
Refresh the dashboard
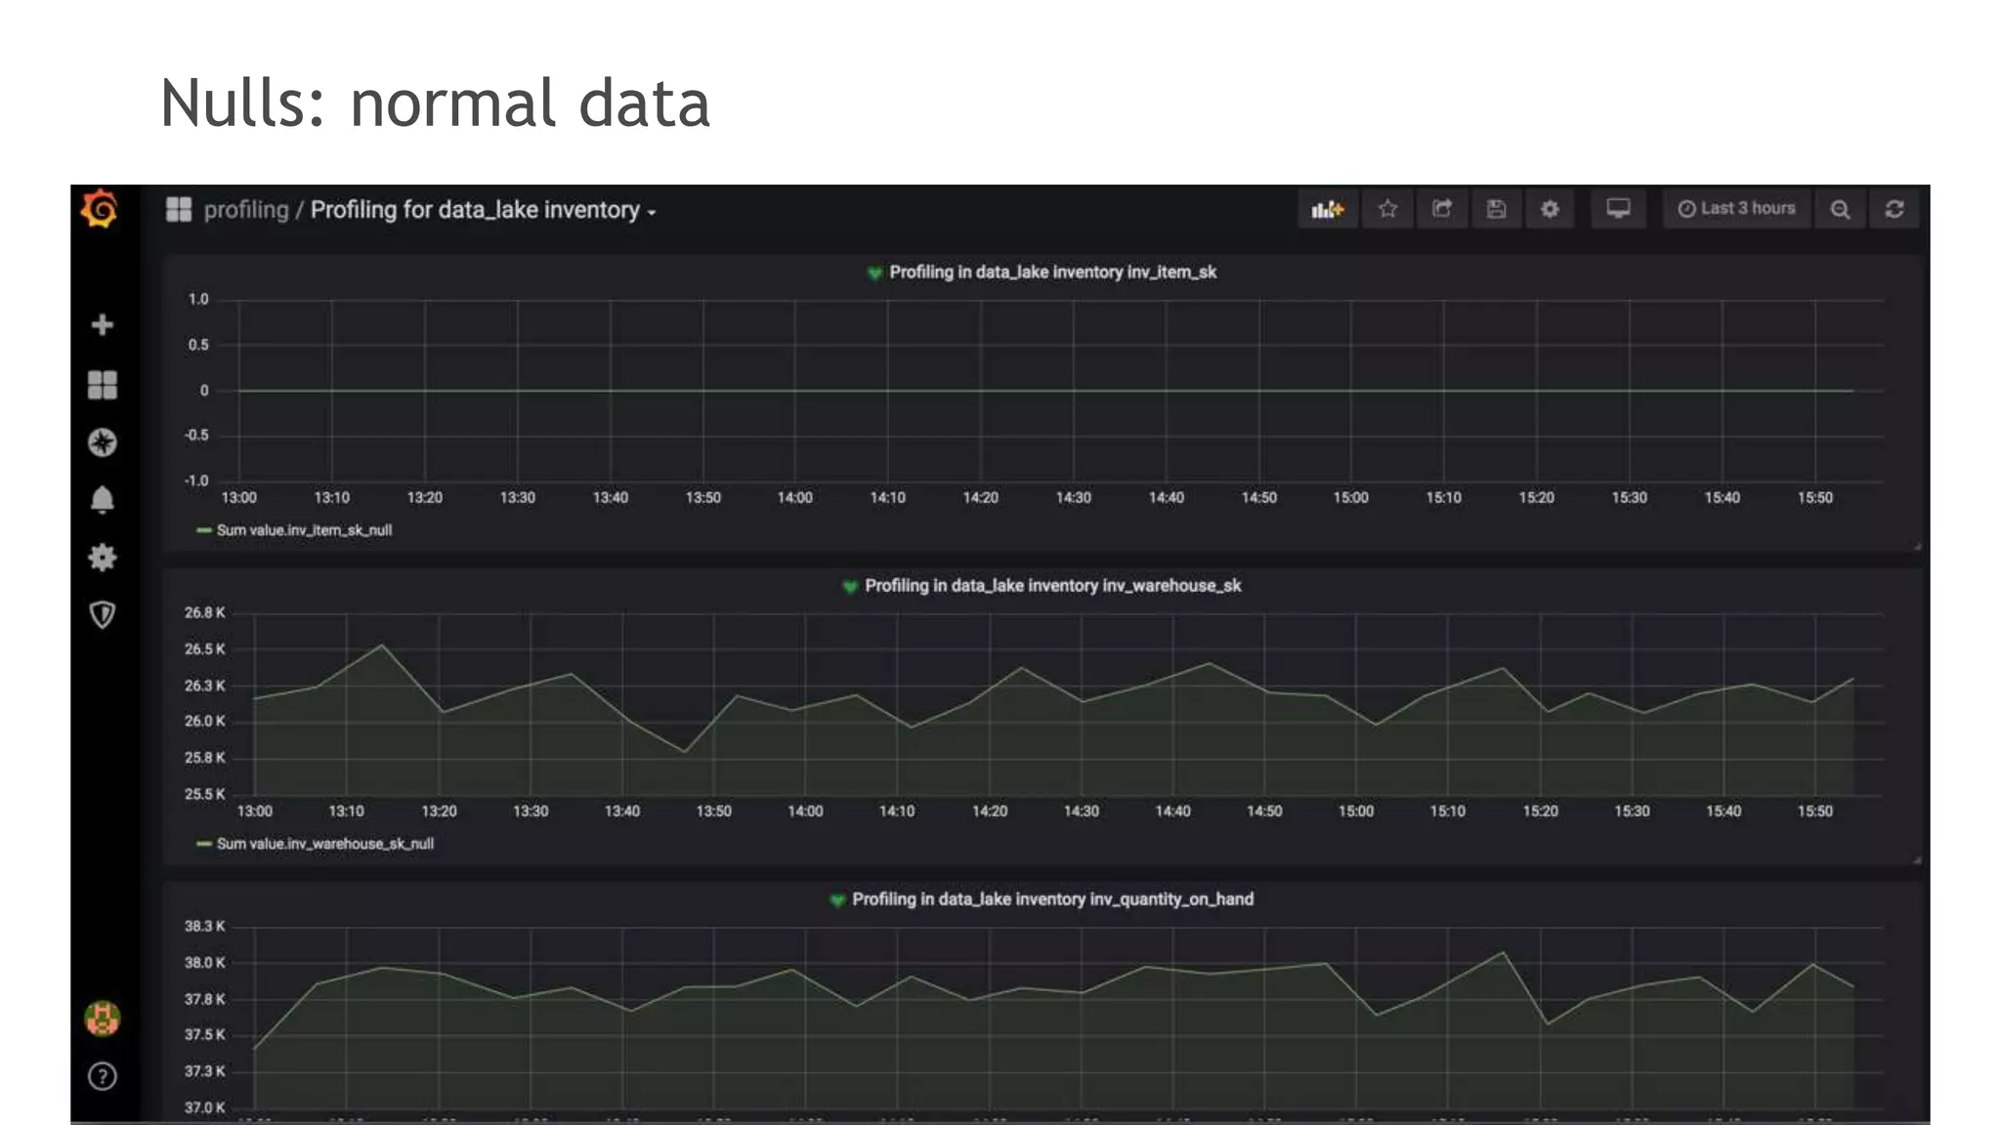pos(1894,209)
